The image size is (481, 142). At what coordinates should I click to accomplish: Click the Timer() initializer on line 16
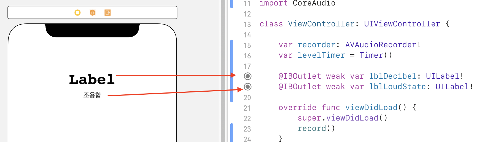pos(376,55)
